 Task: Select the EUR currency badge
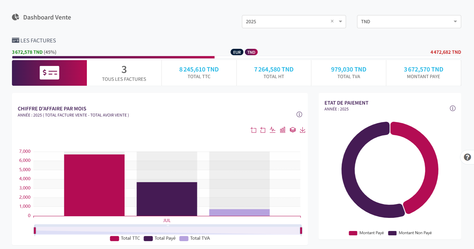[x=237, y=52]
